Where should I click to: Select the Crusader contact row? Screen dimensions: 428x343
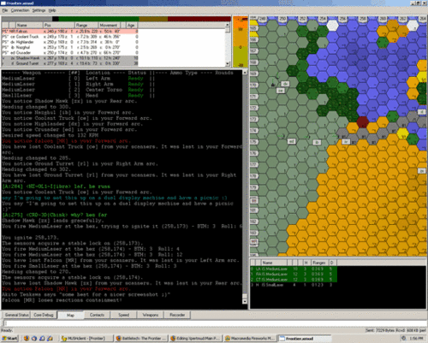(x=70, y=53)
